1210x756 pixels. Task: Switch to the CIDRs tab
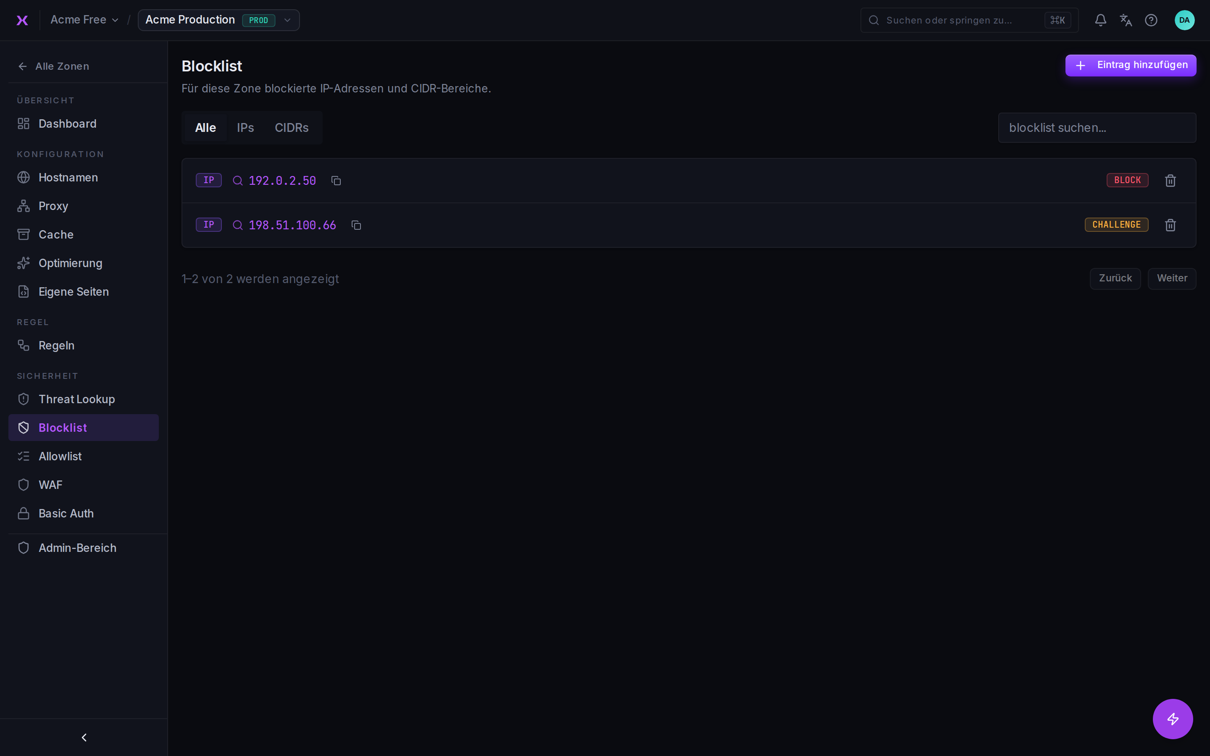[x=292, y=128]
